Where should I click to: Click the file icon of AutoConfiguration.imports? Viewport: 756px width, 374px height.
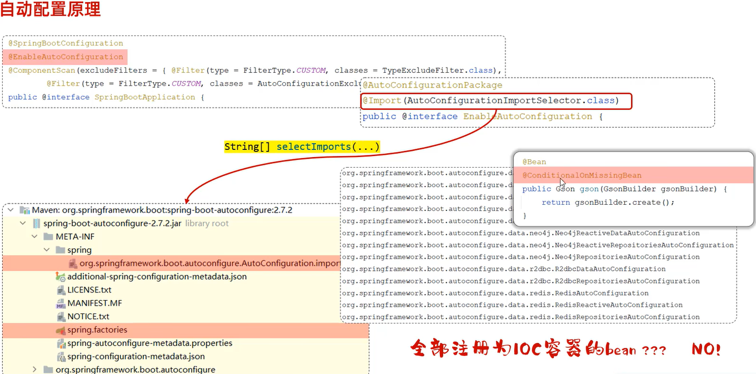tap(73, 264)
